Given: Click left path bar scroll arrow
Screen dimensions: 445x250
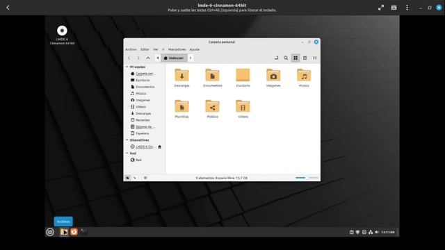Looking at the screenshot, I should 158,58.
